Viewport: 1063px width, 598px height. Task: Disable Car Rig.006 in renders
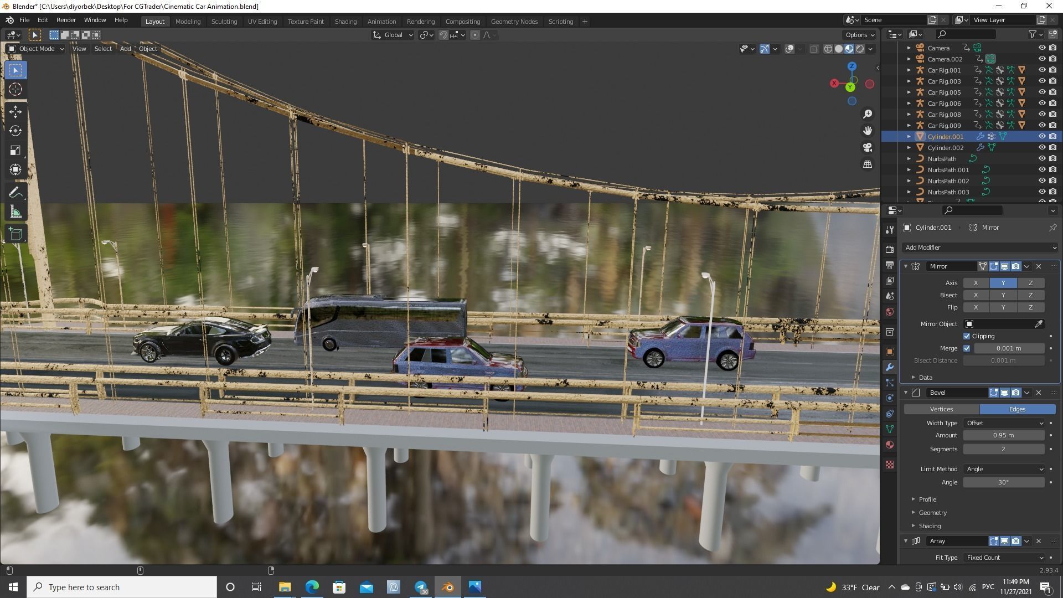click(1052, 104)
